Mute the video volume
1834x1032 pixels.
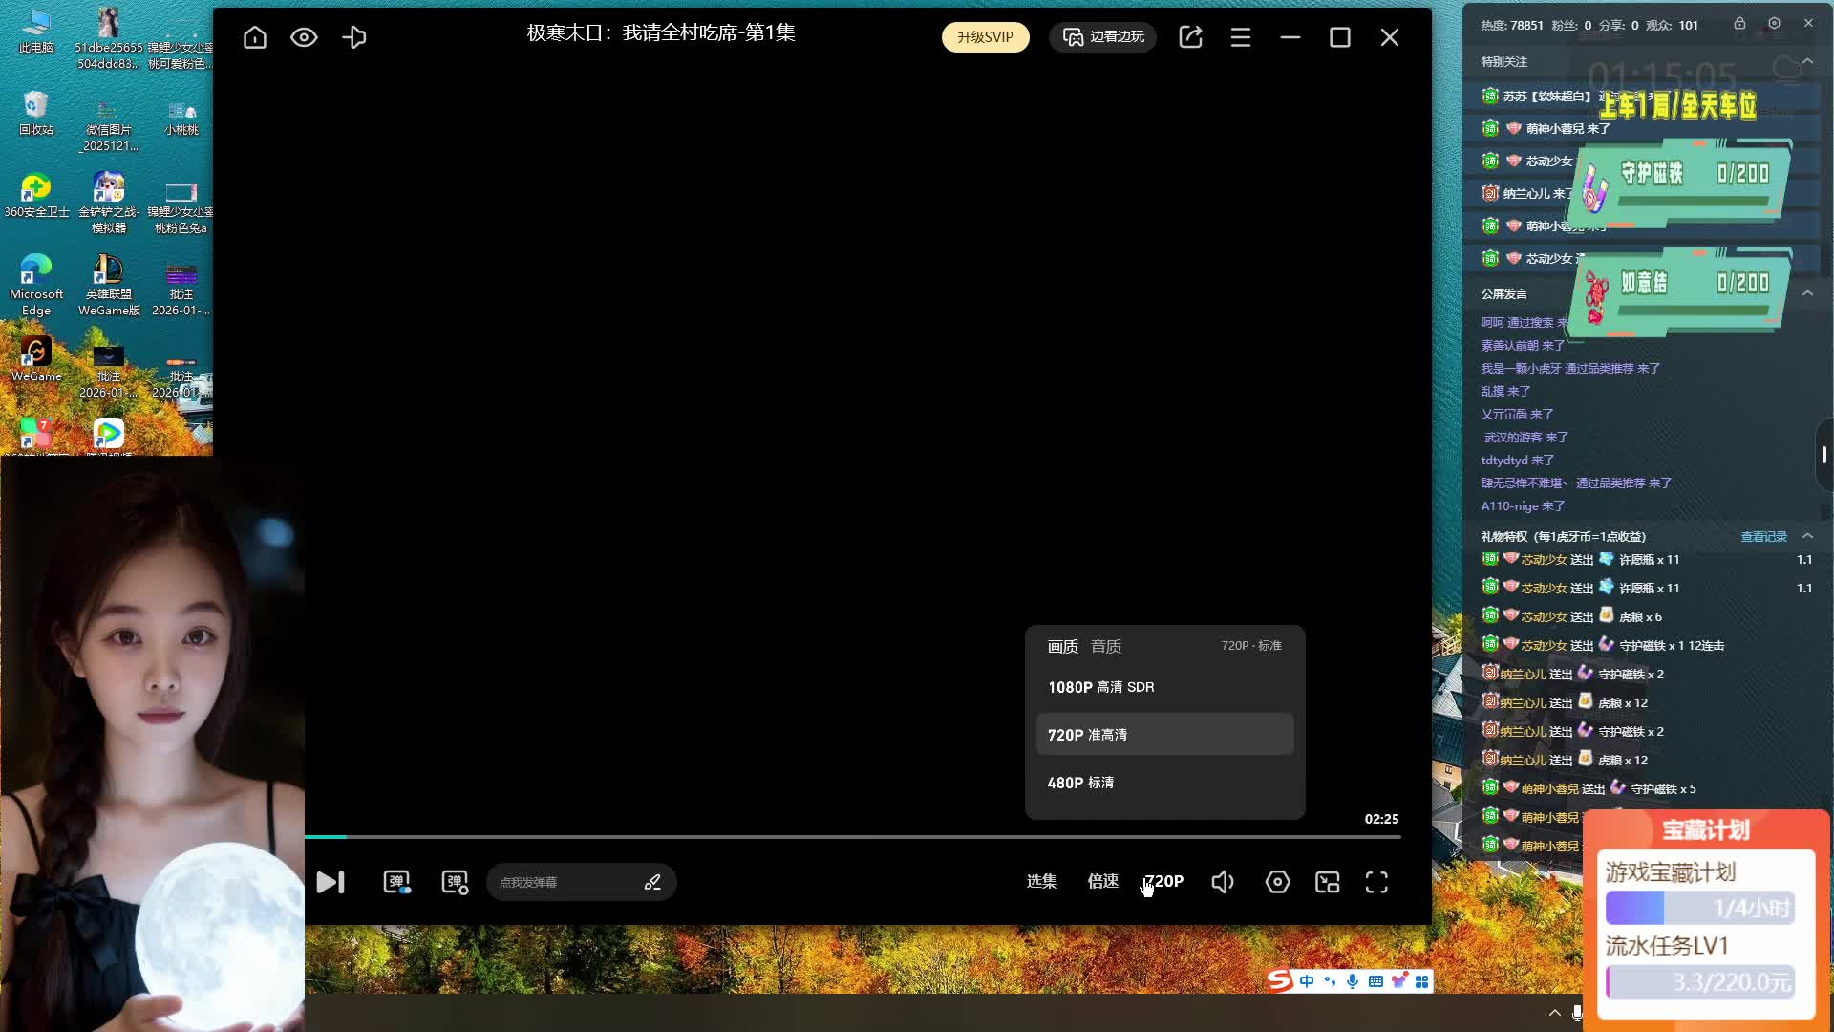coord(1223,882)
